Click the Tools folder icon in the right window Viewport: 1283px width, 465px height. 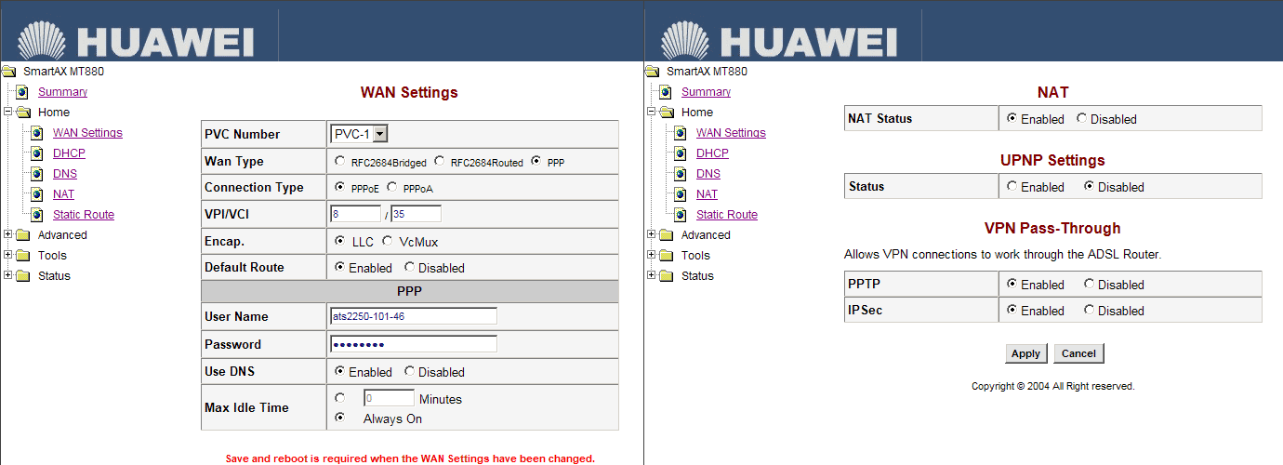coord(667,256)
